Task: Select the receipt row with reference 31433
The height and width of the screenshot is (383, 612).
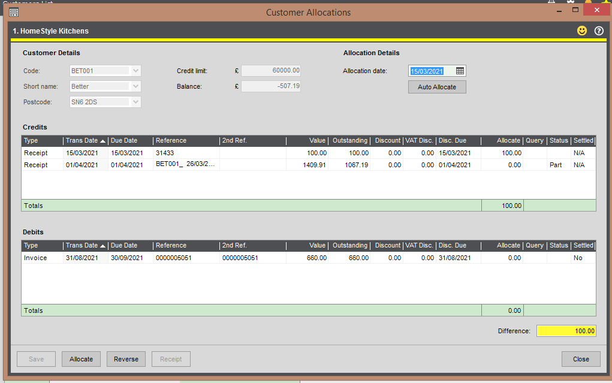Action: coord(164,153)
